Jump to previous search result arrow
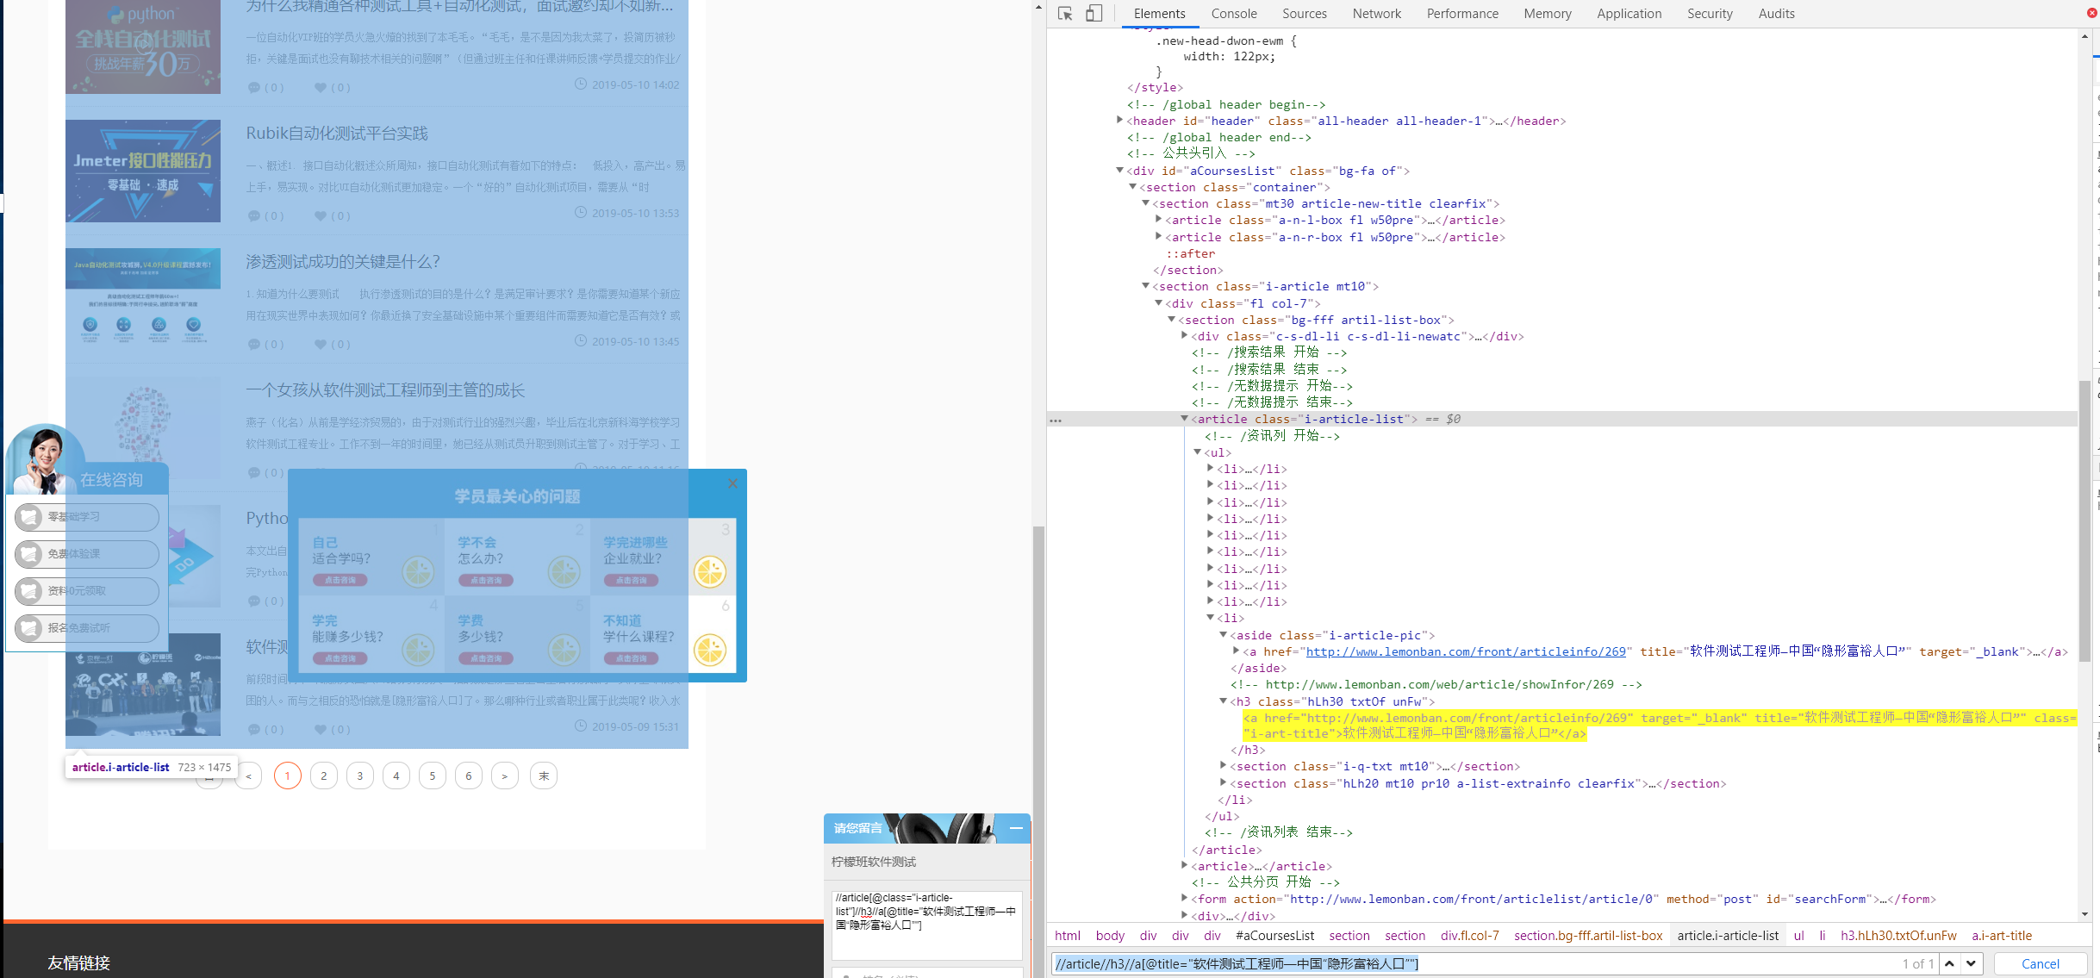 [1949, 963]
